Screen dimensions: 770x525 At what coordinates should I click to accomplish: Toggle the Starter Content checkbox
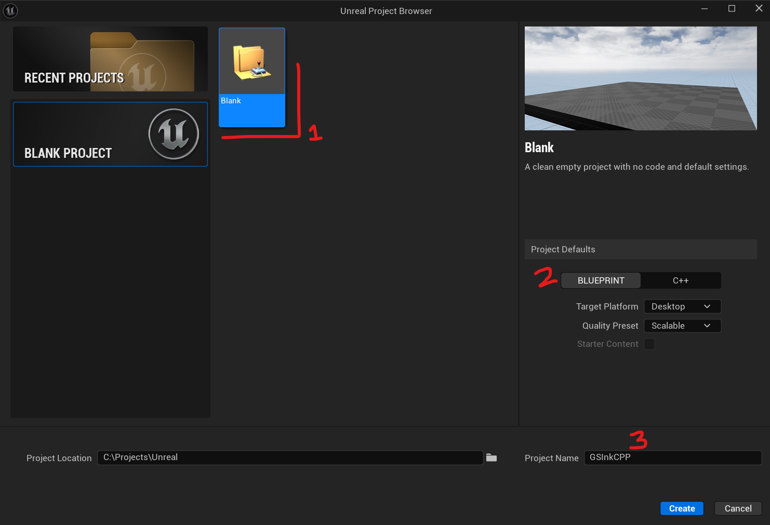(649, 344)
